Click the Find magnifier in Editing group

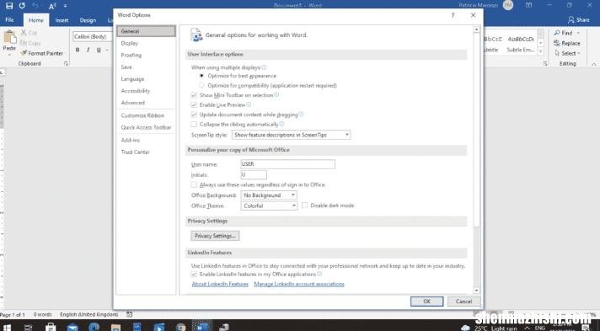tap(557, 33)
